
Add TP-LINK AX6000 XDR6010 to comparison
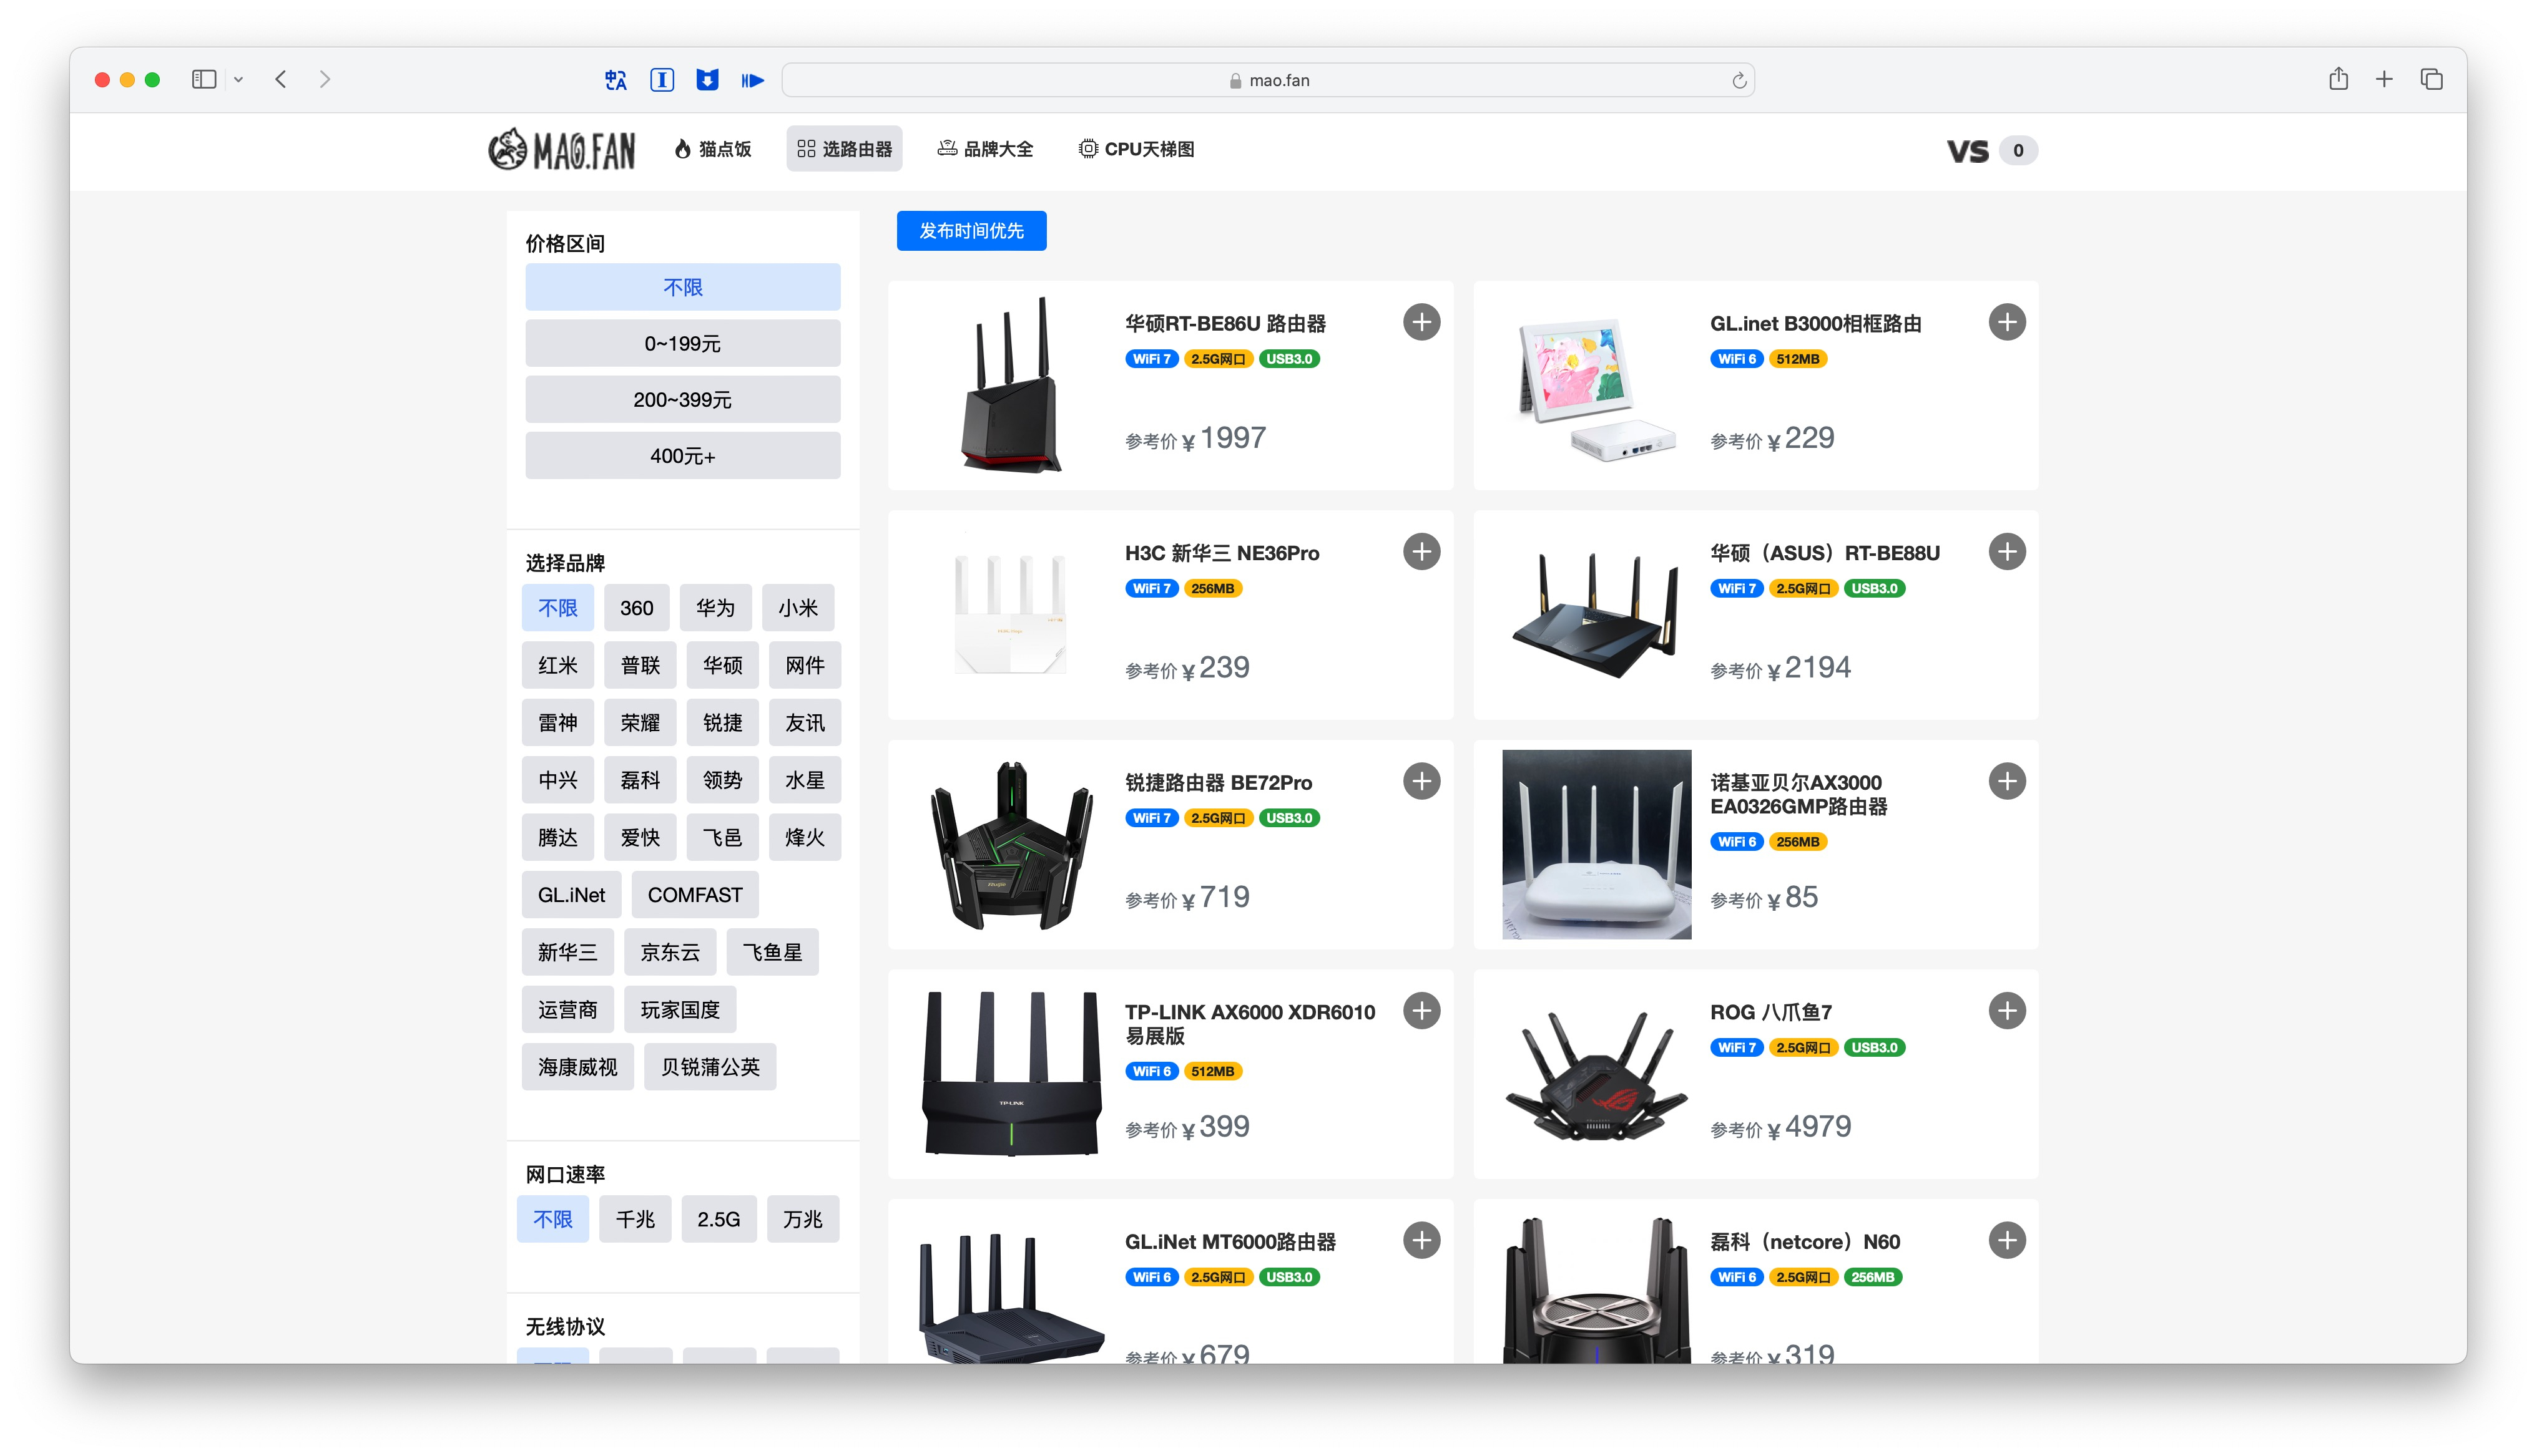pyautogui.click(x=1421, y=1011)
